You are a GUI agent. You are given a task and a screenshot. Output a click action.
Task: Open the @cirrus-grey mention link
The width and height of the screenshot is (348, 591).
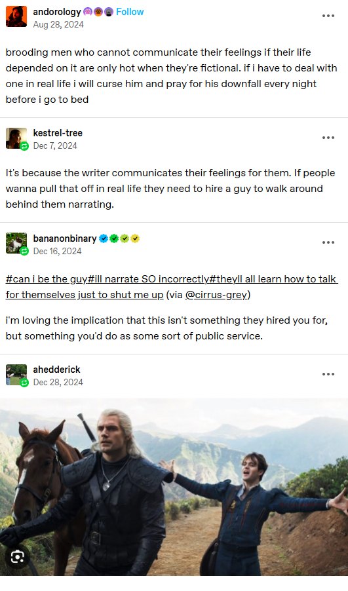218,295
